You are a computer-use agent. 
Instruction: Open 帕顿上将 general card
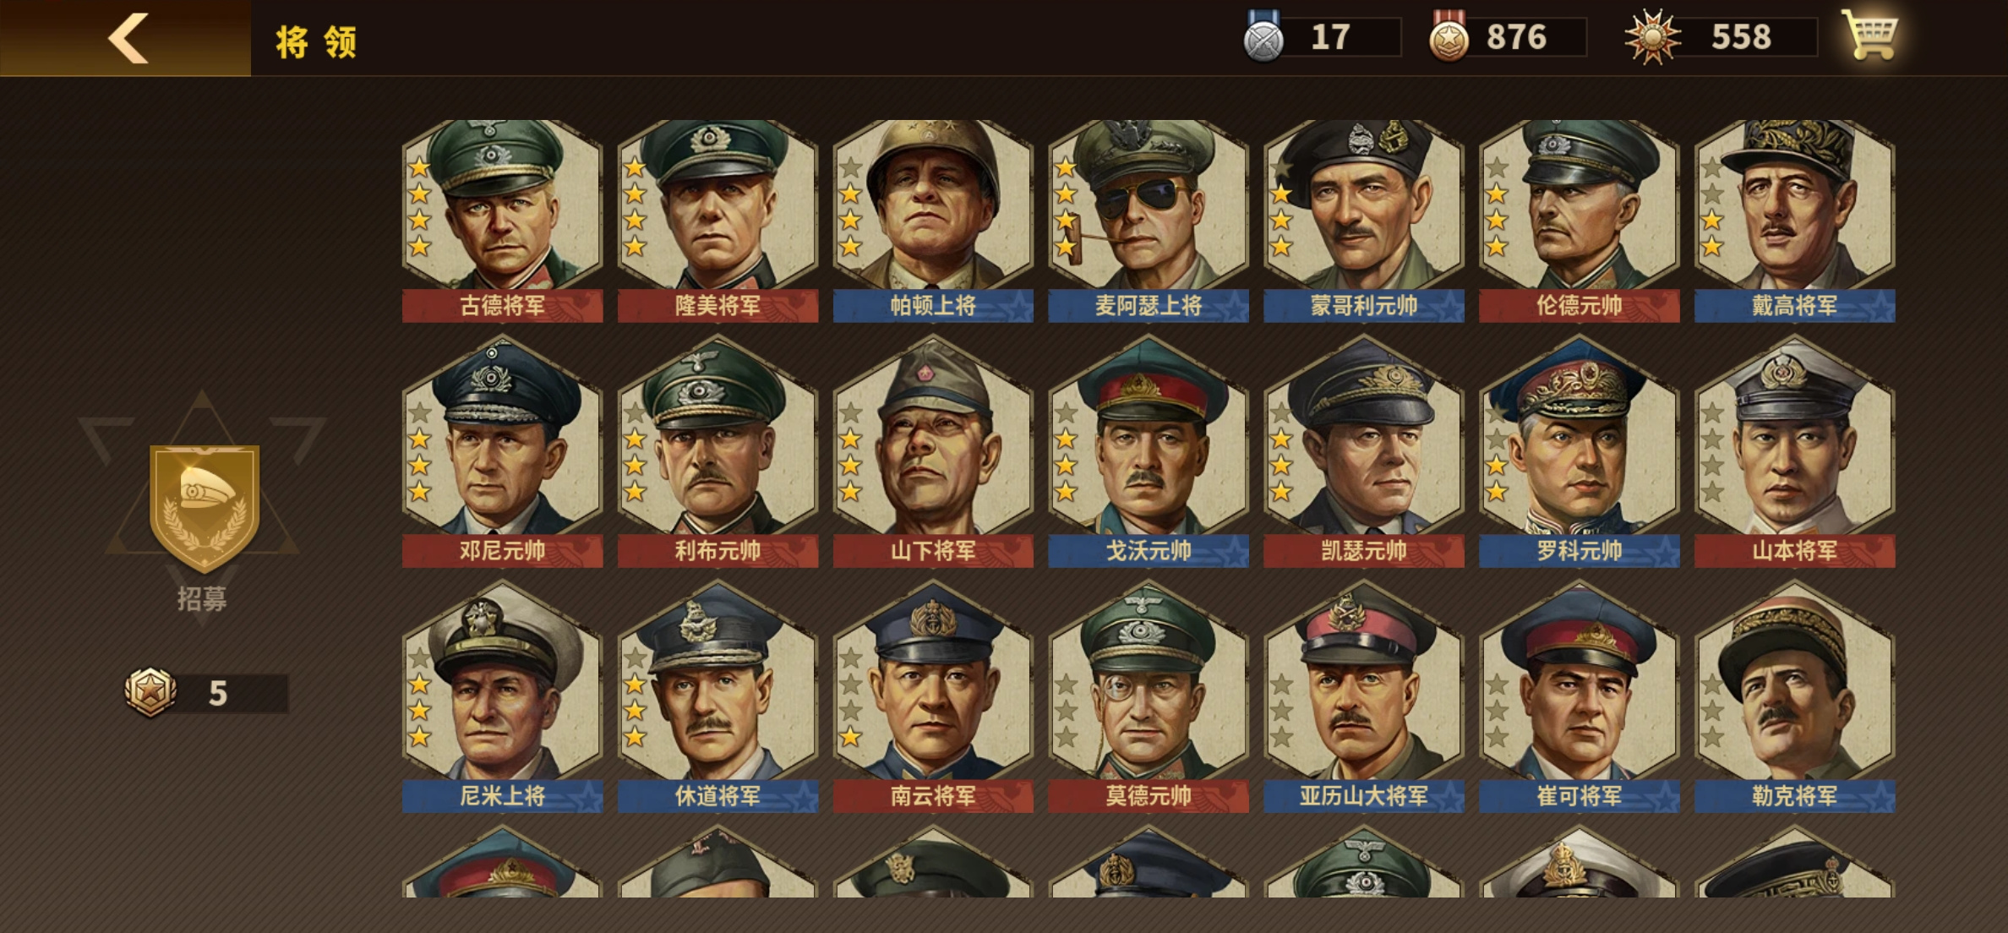point(934,220)
